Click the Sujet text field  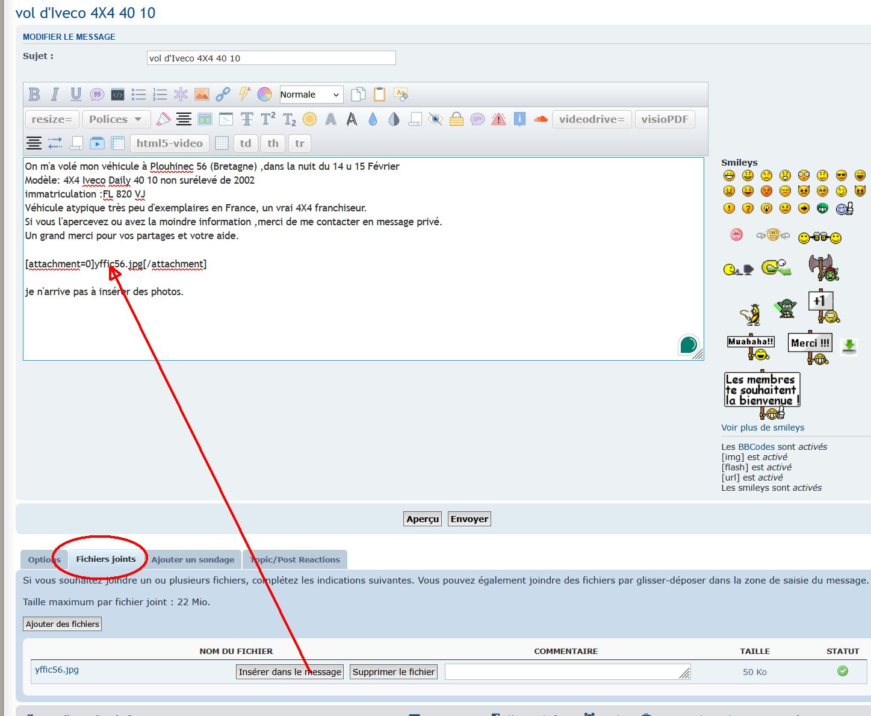(271, 58)
